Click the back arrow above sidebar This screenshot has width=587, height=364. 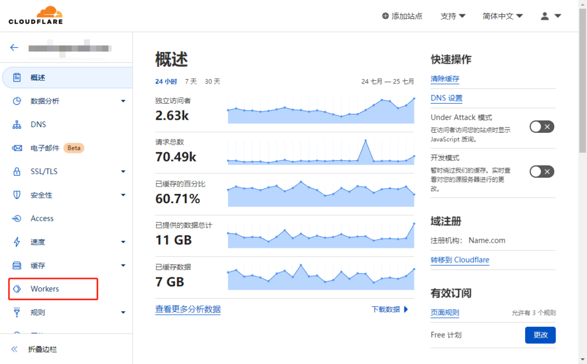14,48
